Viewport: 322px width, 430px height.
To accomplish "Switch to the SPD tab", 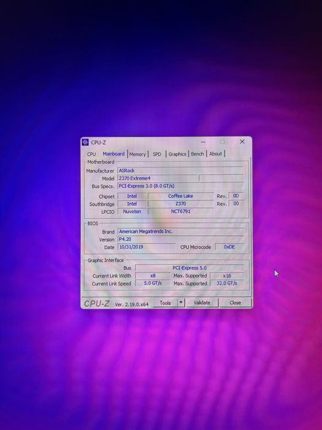I will (157, 154).
